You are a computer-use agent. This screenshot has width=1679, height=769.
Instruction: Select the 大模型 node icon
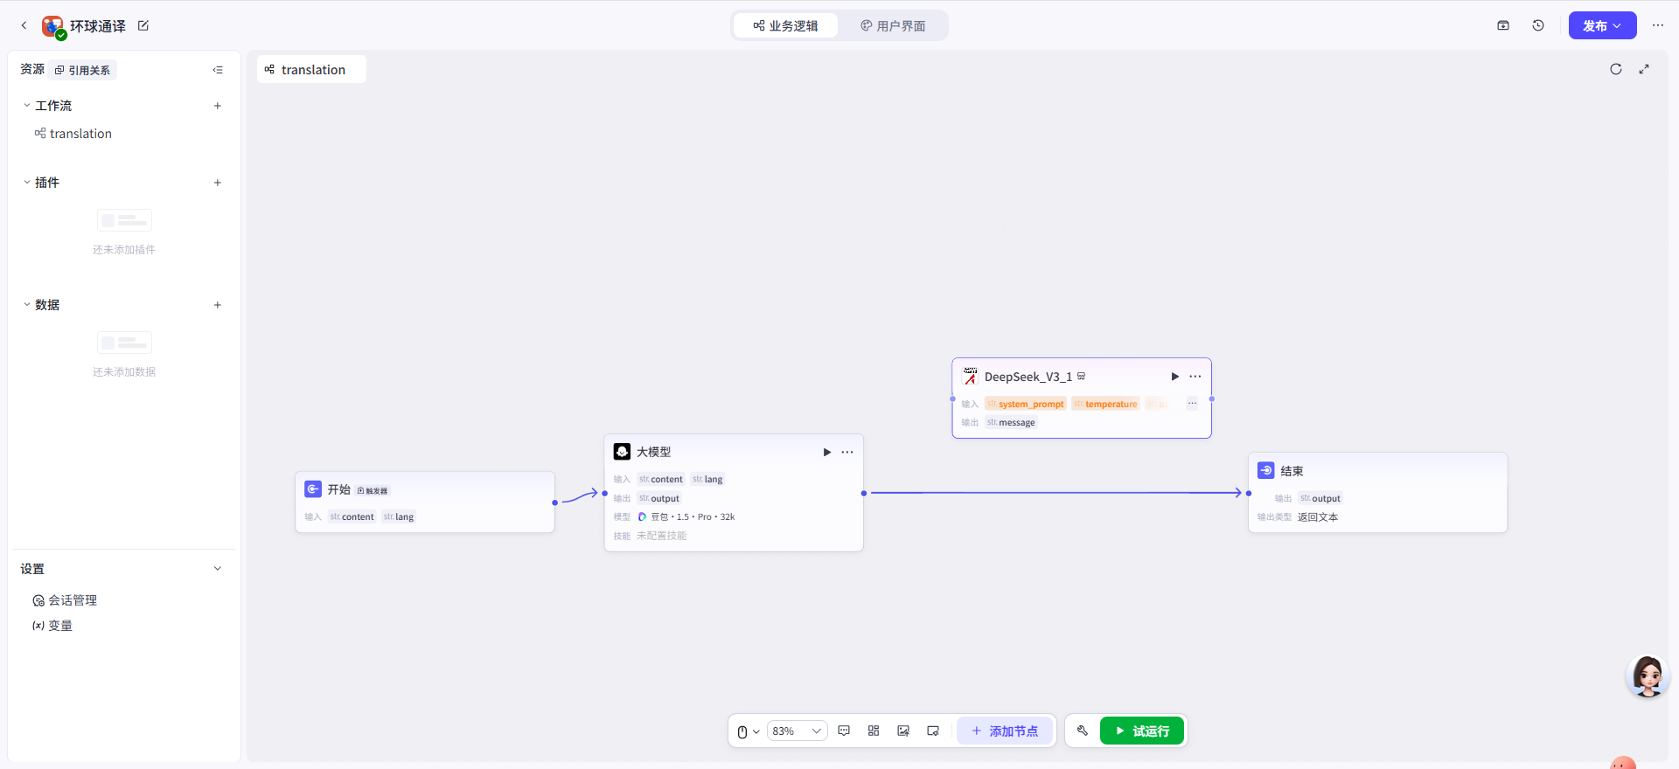tap(623, 452)
